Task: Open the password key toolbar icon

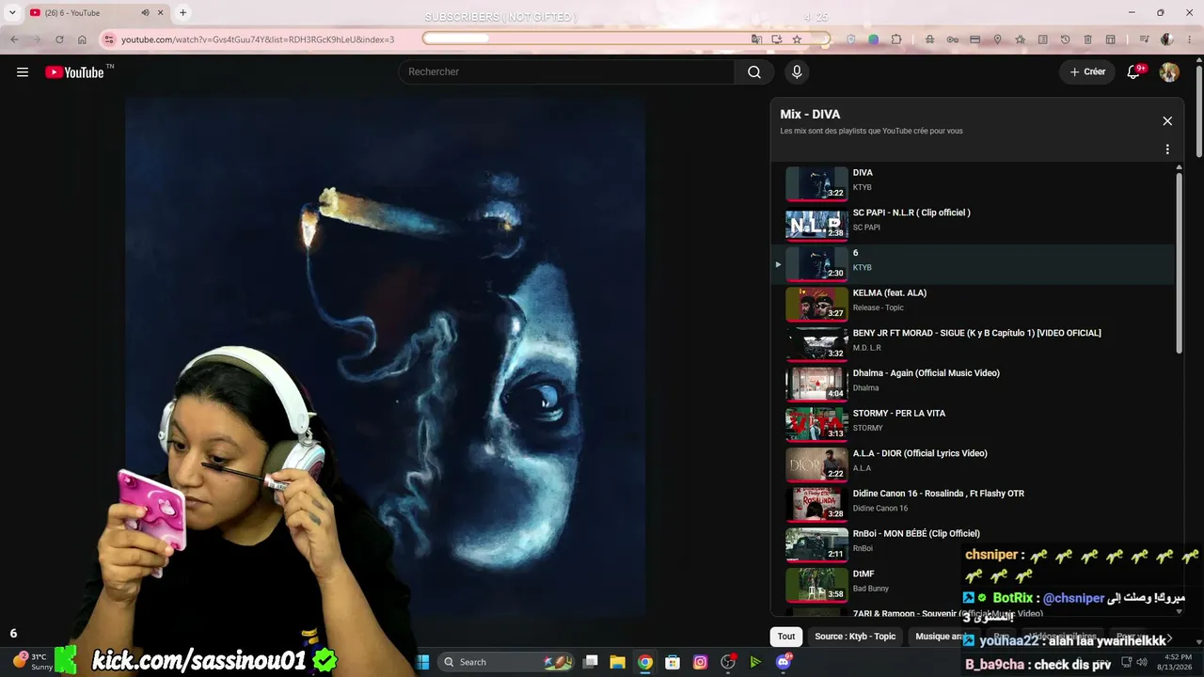Action: click(952, 39)
